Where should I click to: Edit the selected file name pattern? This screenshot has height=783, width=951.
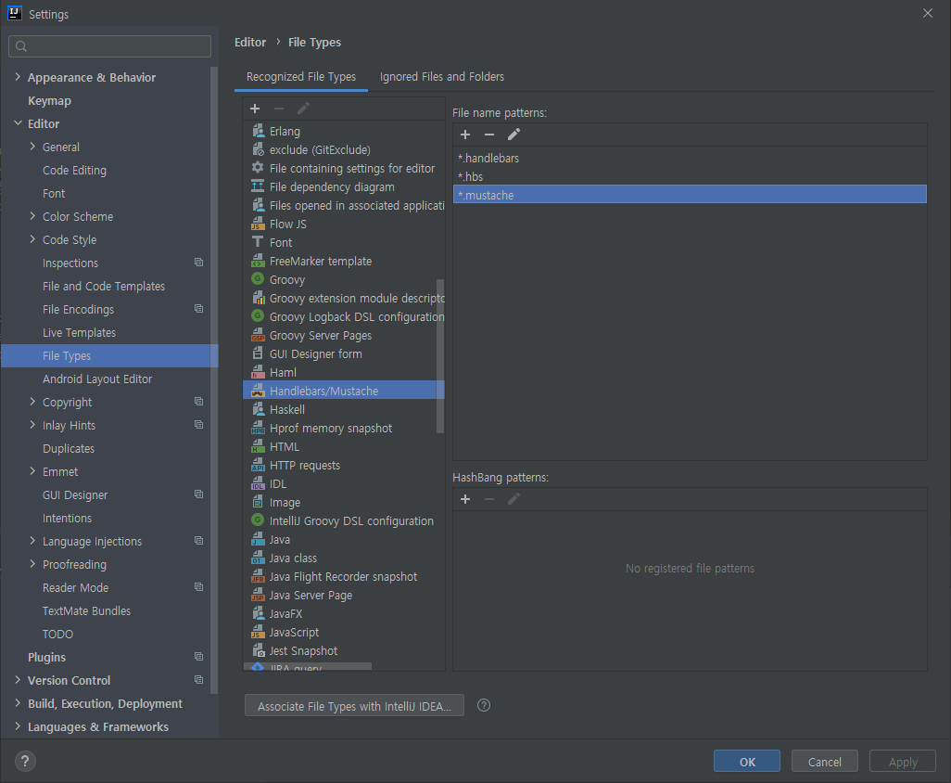(x=514, y=135)
